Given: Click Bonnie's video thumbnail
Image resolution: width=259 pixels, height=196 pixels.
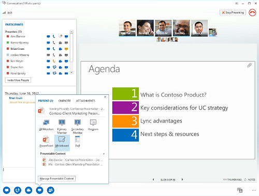Looking at the screenshot, I should pyautogui.click(x=145, y=28).
